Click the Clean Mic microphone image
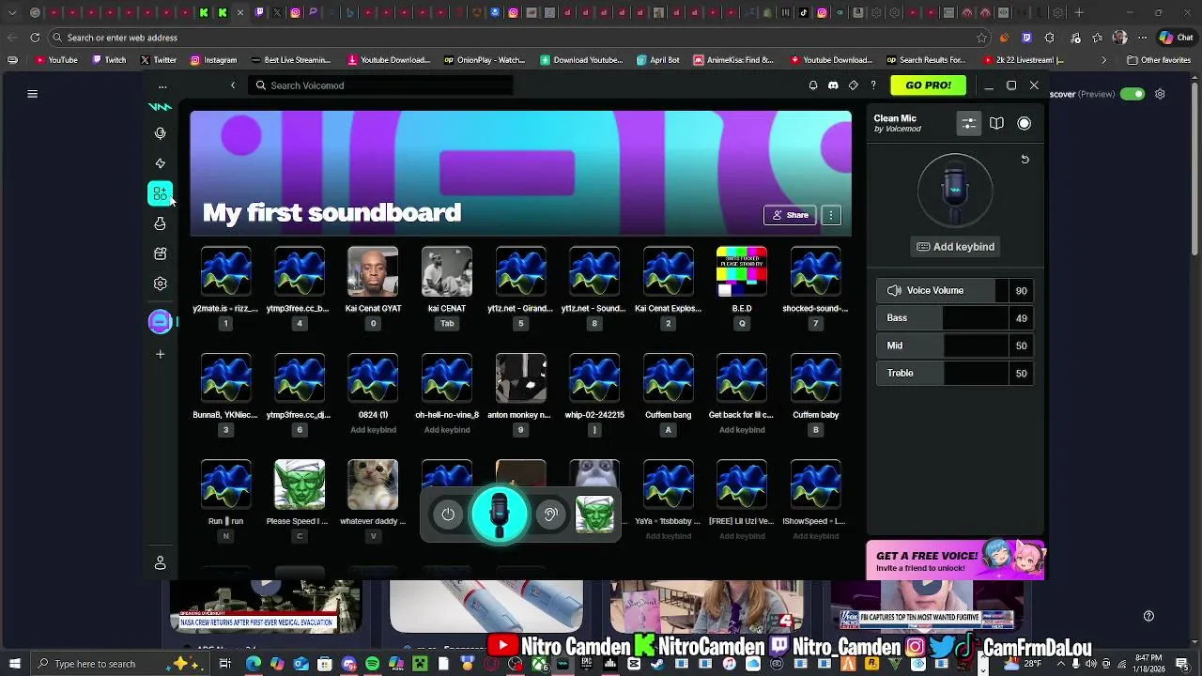The image size is (1202, 676). click(955, 191)
